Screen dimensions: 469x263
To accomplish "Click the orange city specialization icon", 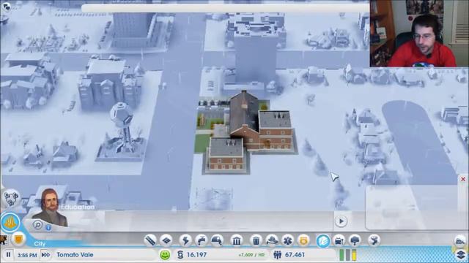I will (x=10, y=222).
